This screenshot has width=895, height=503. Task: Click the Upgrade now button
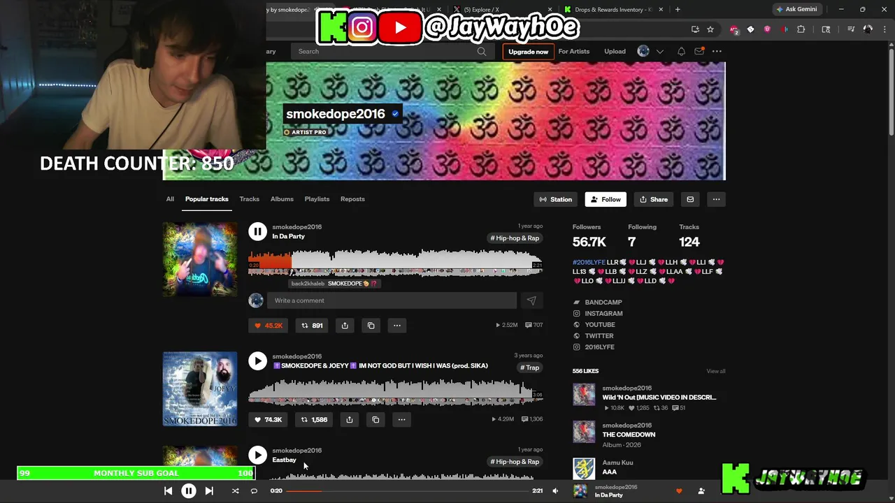coord(528,52)
